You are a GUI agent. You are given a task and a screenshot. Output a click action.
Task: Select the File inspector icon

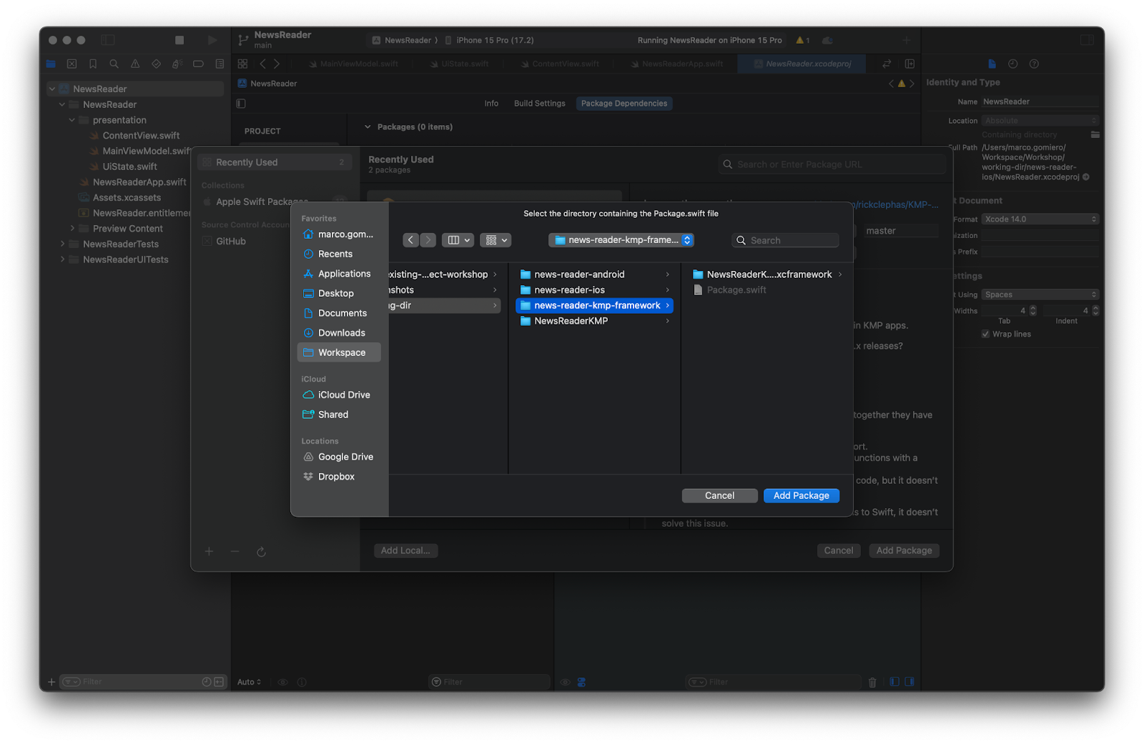[x=992, y=64]
